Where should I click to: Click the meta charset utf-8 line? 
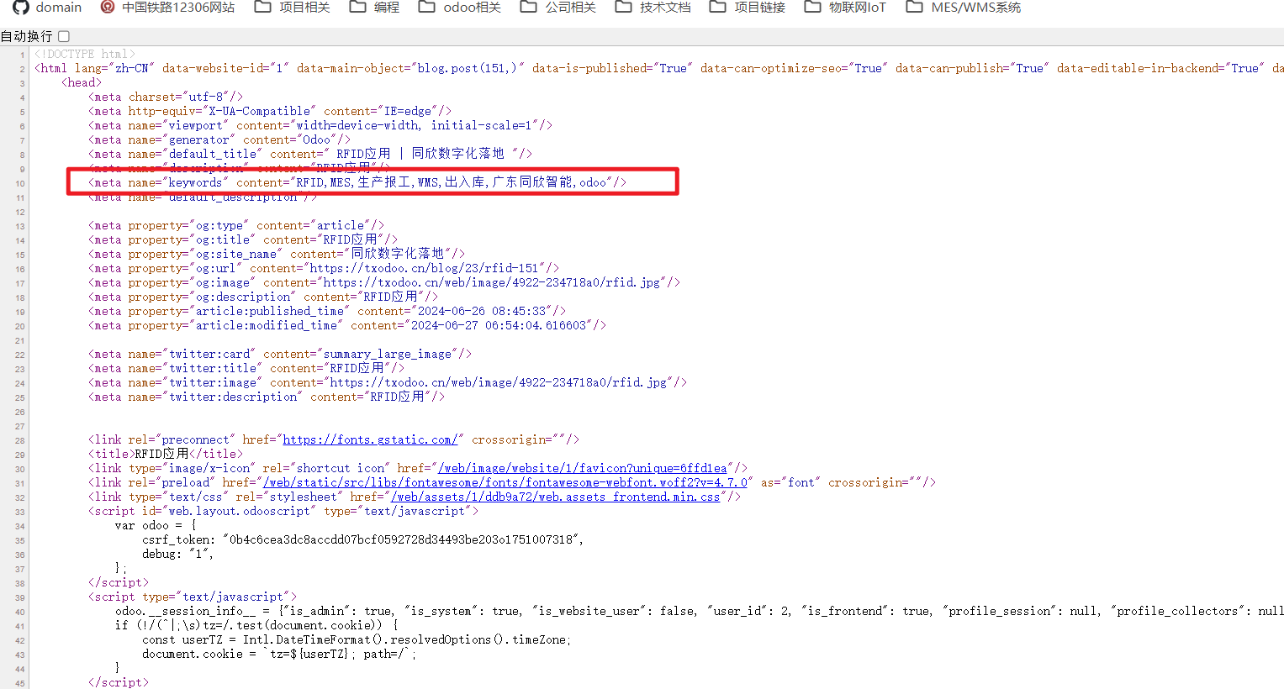(166, 97)
